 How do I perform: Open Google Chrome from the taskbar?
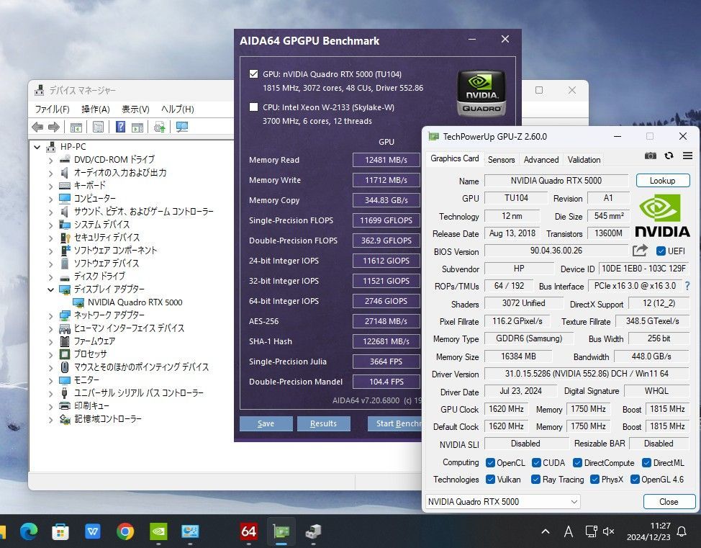click(x=125, y=531)
